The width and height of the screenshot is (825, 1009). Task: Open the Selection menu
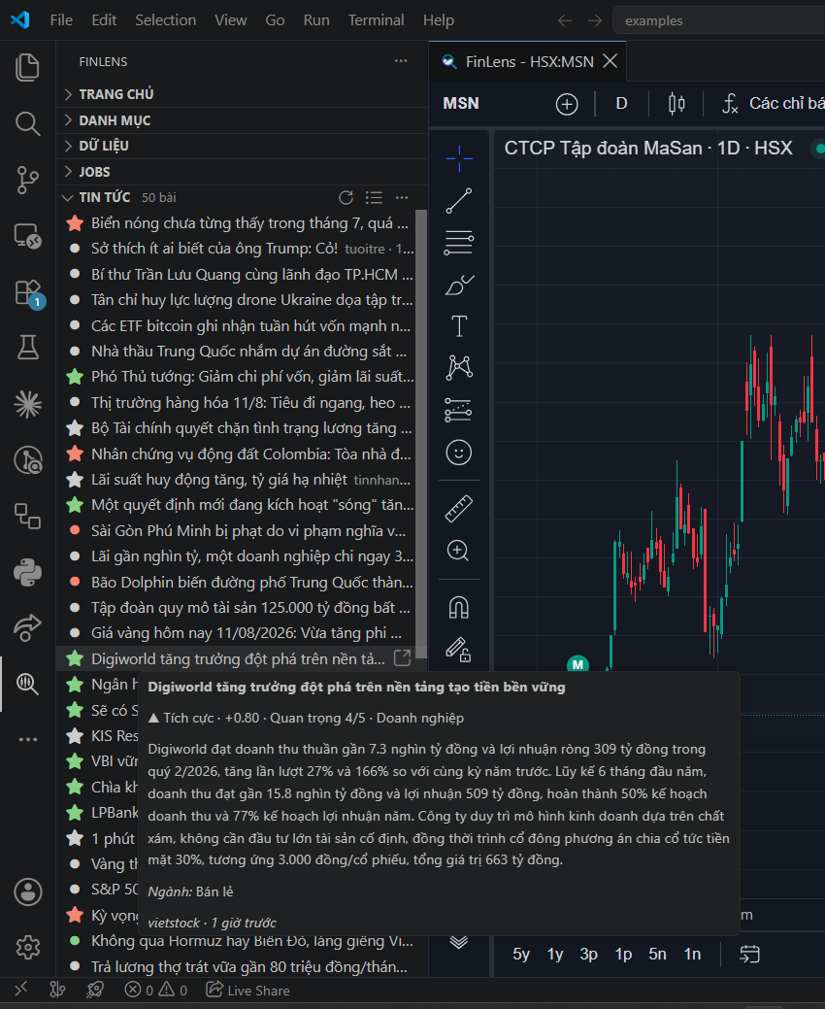165,20
